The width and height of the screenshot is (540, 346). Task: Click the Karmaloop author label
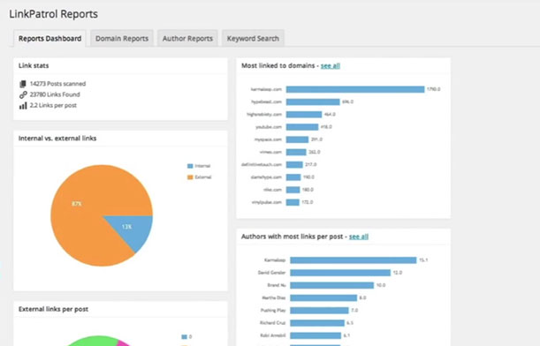275,260
